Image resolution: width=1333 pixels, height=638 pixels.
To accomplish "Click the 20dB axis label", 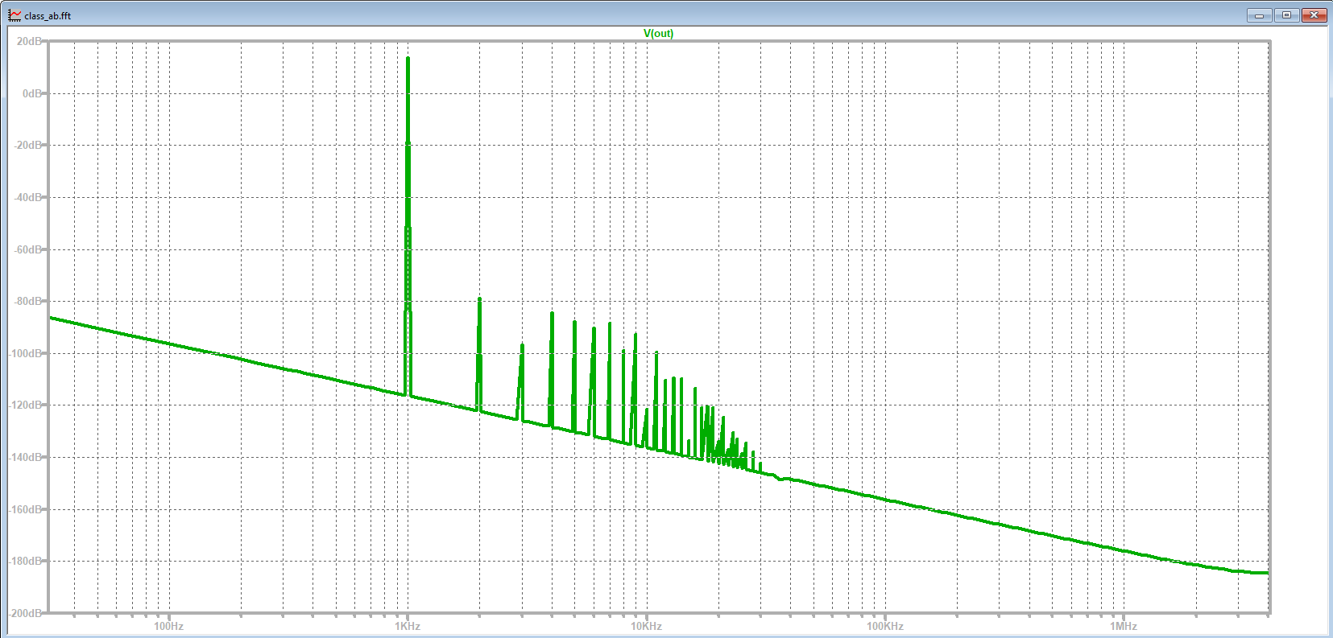I will (31, 41).
